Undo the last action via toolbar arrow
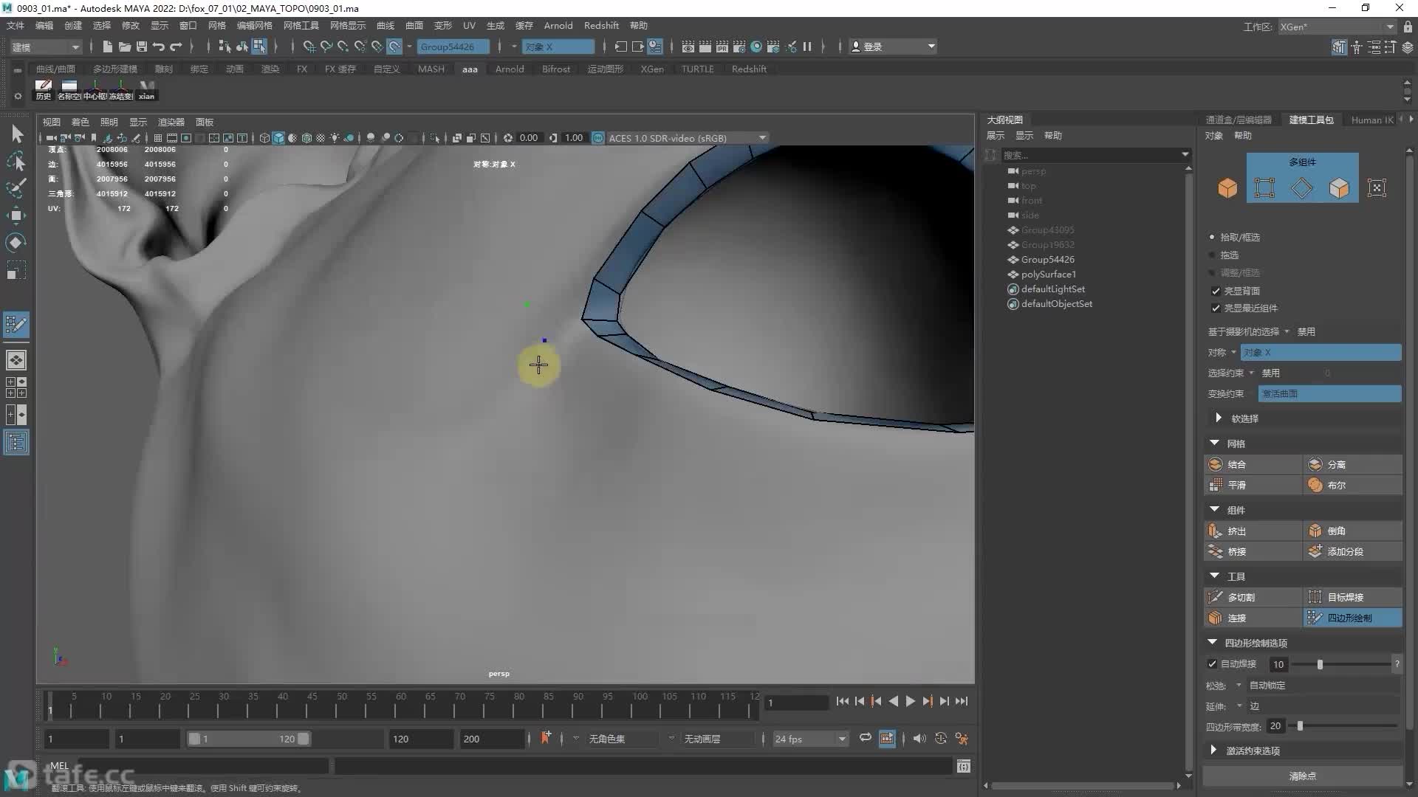Screen dimensions: 1418x797 tap(159, 46)
